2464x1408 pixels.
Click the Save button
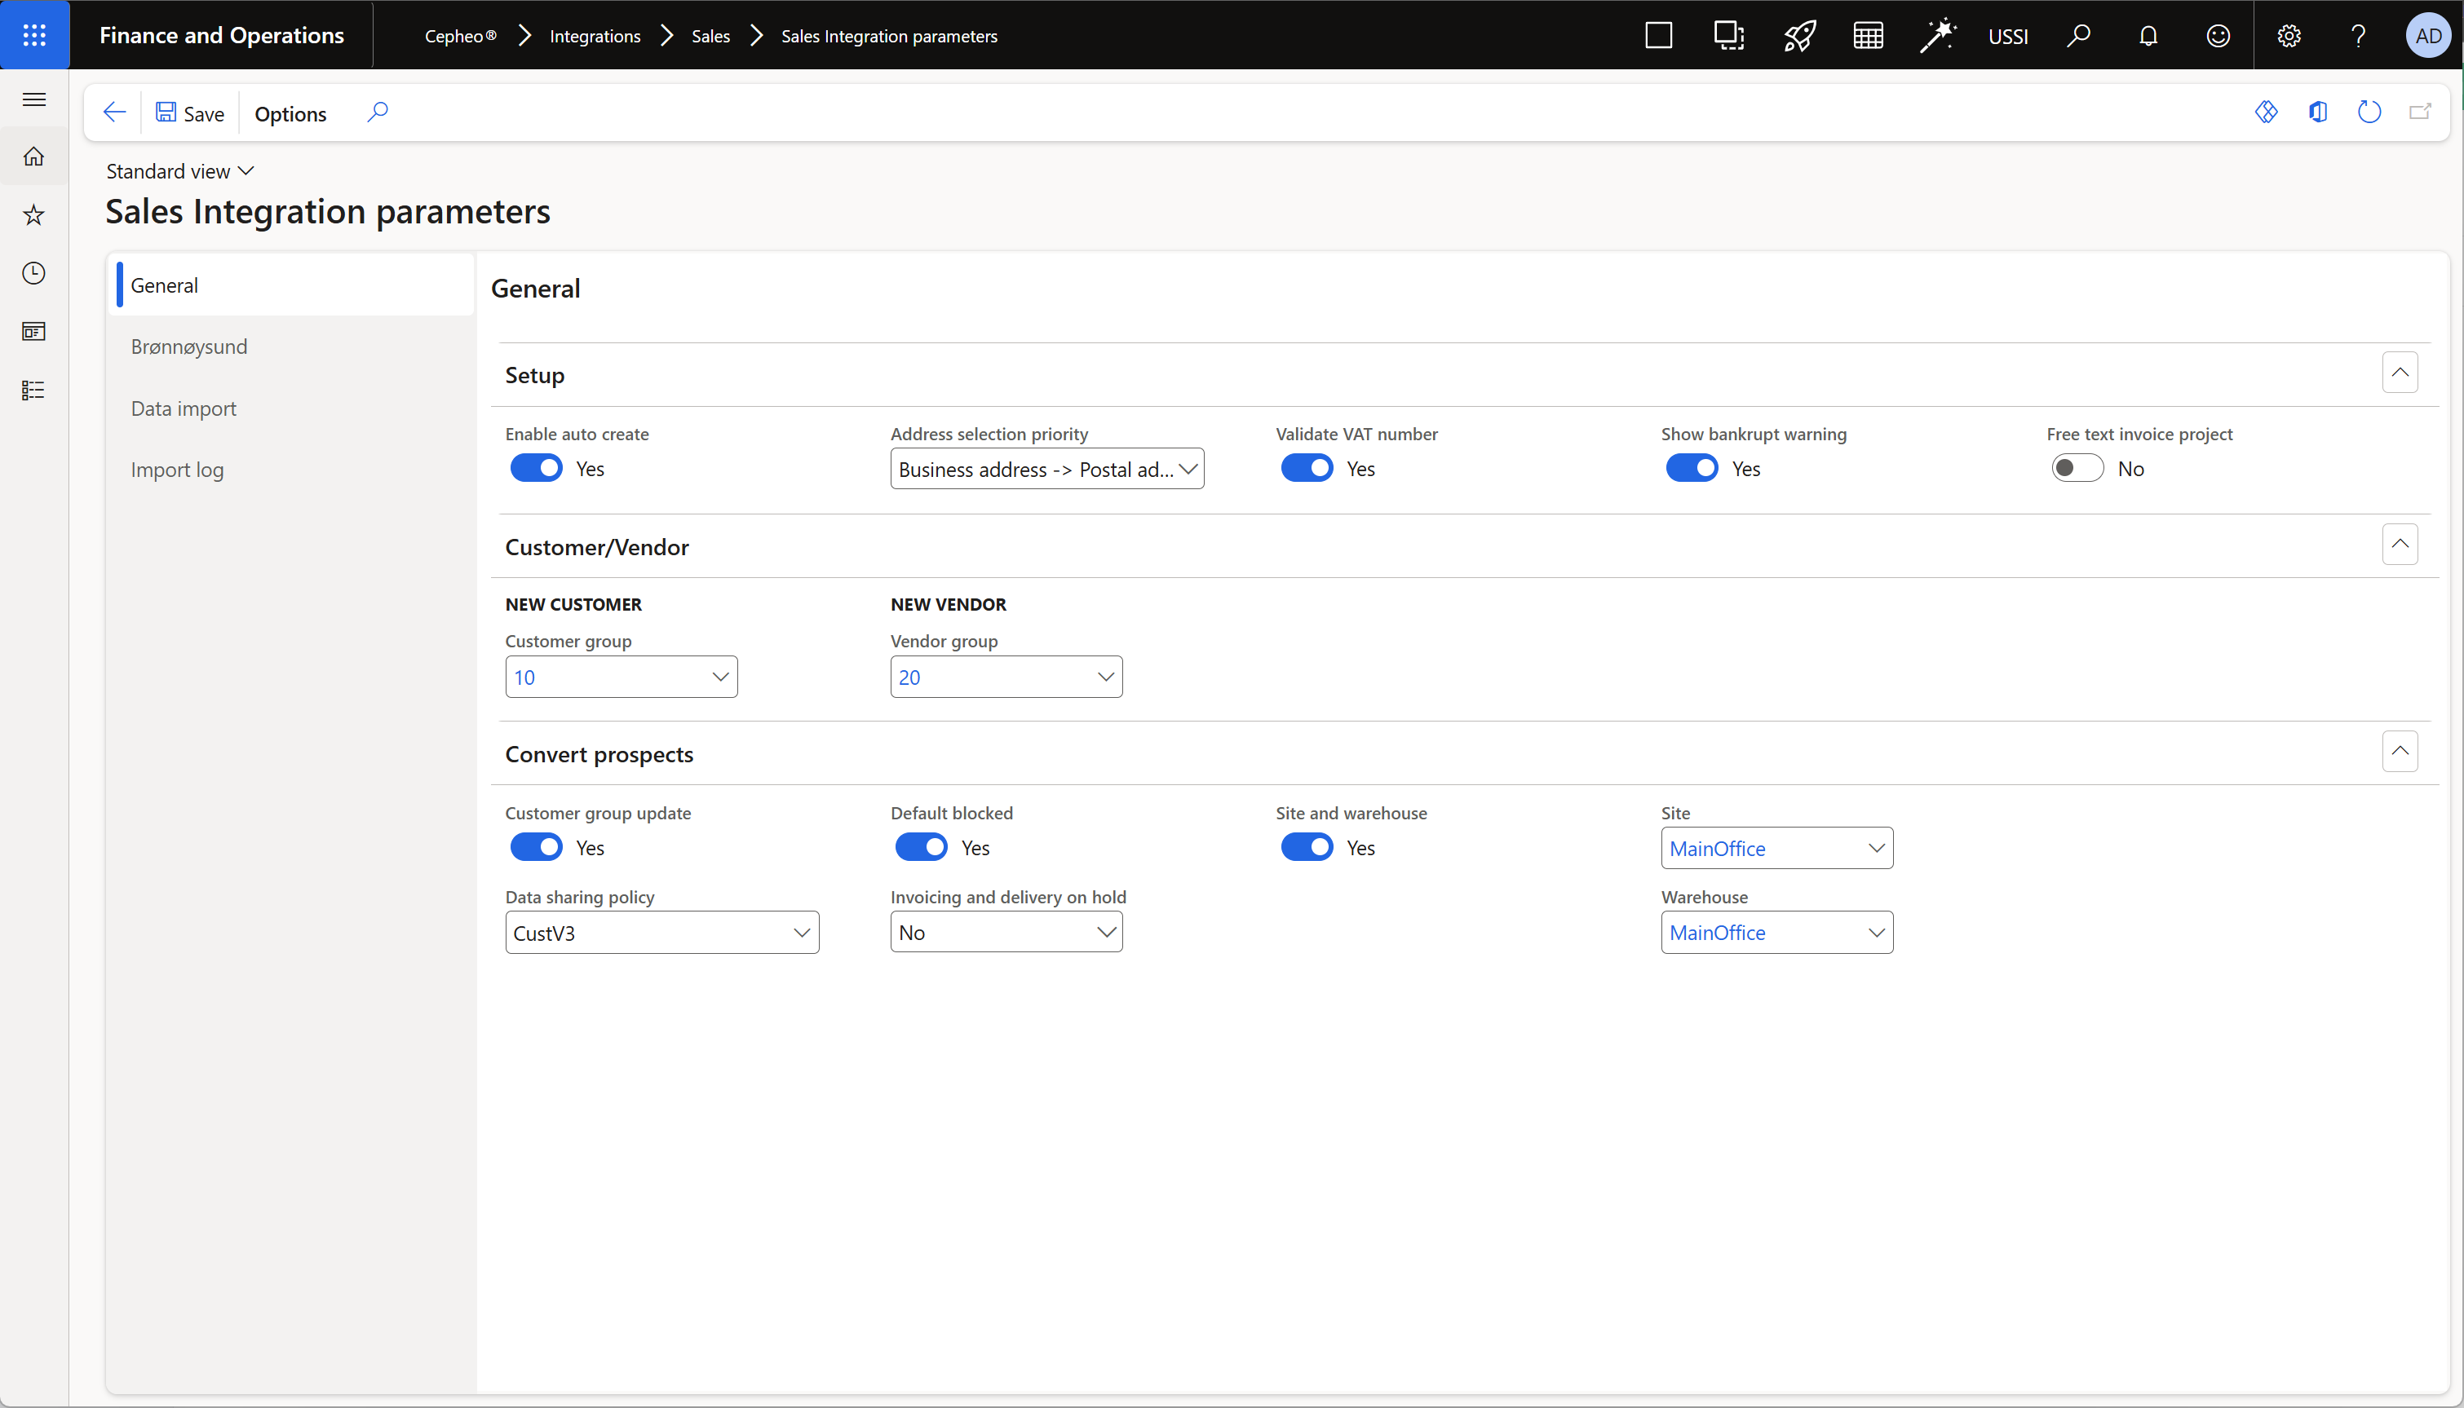pyautogui.click(x=191, y=113)
